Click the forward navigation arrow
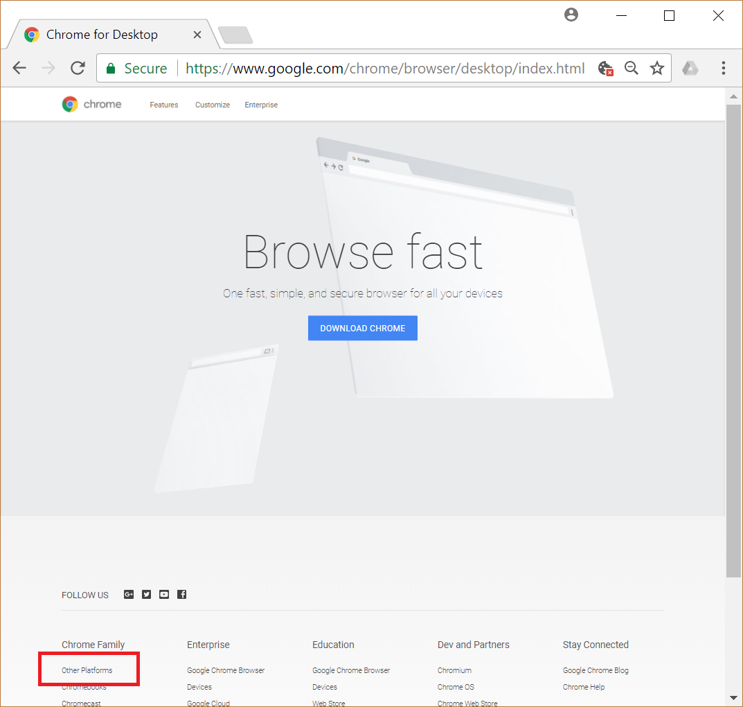This screenshot has width=743, height=707. coord(48,69)
